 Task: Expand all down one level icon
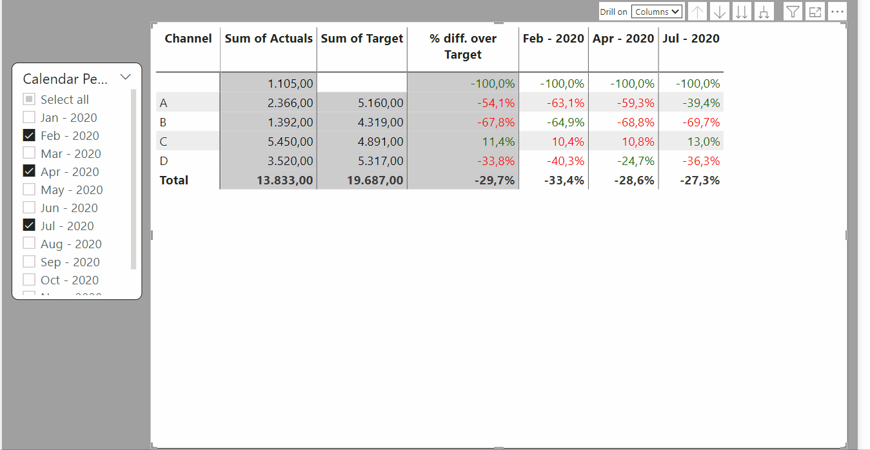[764, 12]
